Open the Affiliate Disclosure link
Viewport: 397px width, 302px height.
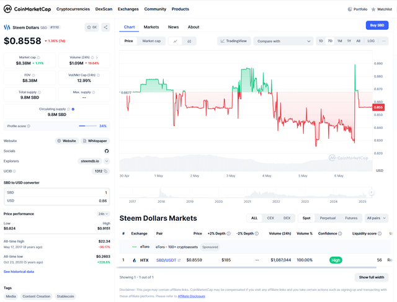click(192, 296)
